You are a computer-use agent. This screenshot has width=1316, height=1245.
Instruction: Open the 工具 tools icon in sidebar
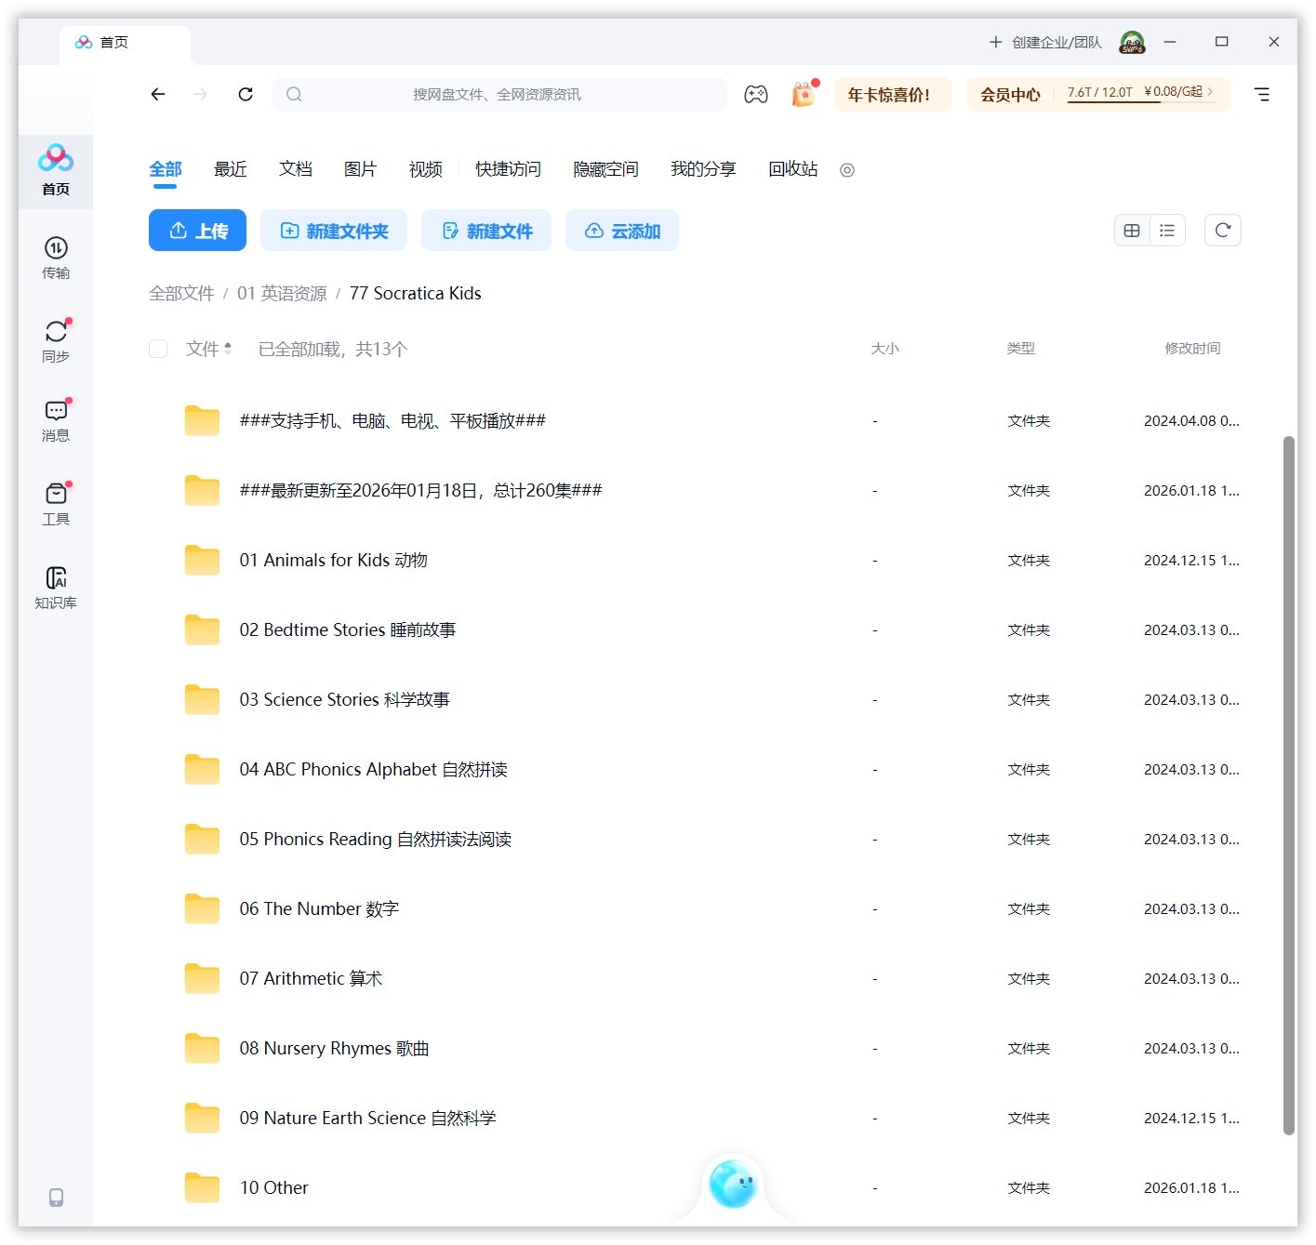[56, 502]
